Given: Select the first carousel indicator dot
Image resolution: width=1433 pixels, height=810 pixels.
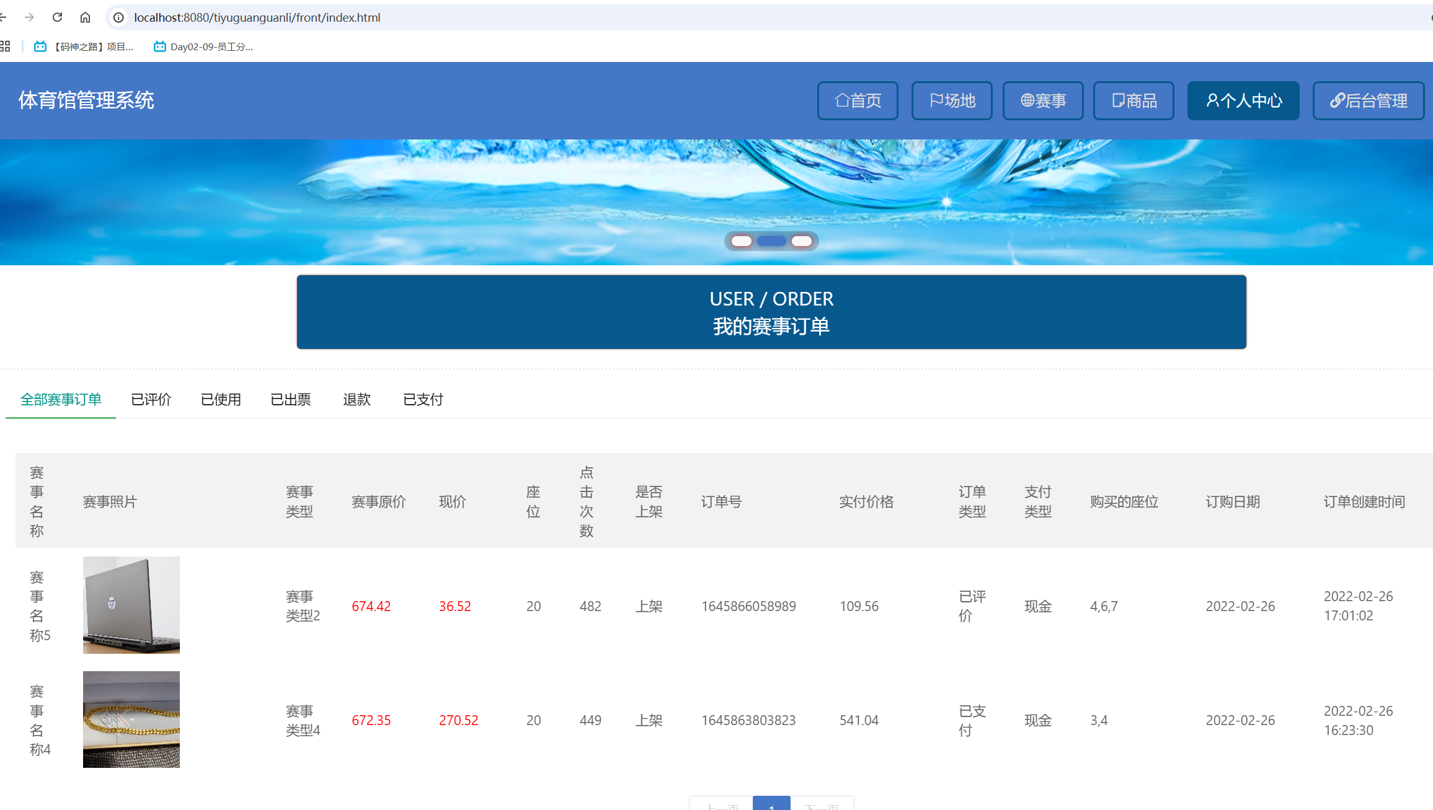Looking at the screenshot, I should pos(740,241).
